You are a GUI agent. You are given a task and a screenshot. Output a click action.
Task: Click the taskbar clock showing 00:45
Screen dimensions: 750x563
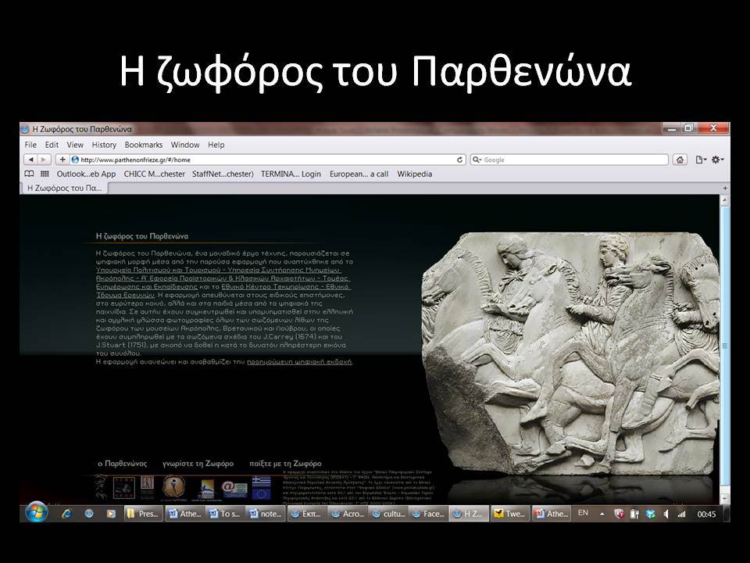pyautogui.click(x=706, y=515)
